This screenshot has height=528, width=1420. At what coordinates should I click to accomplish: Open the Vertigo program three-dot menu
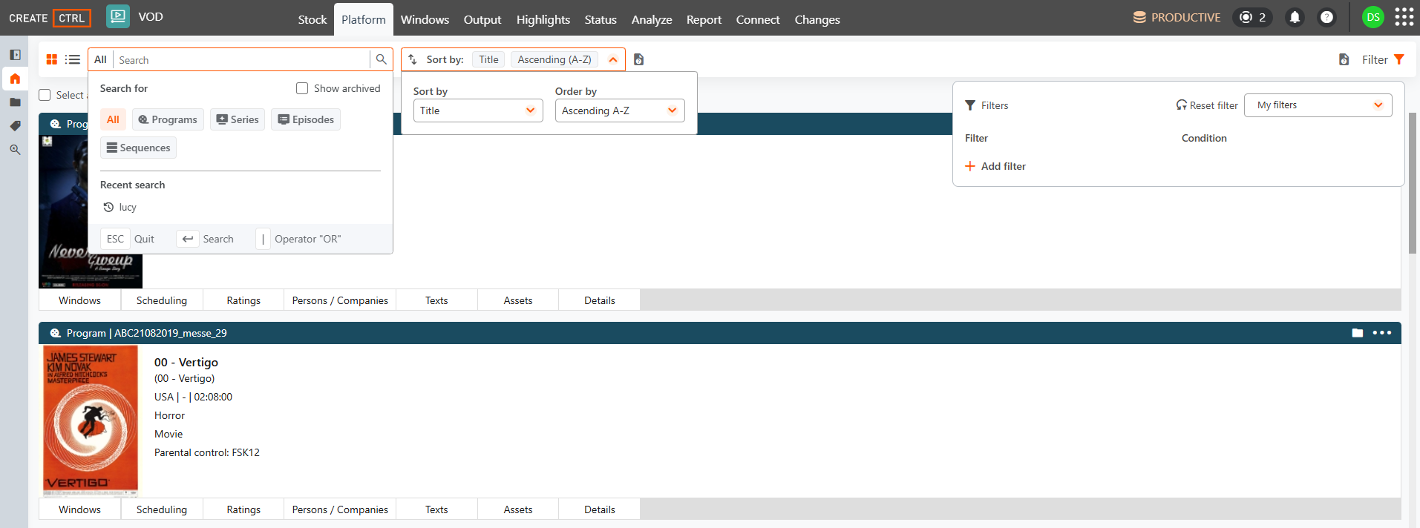(x=1382, y=333)
